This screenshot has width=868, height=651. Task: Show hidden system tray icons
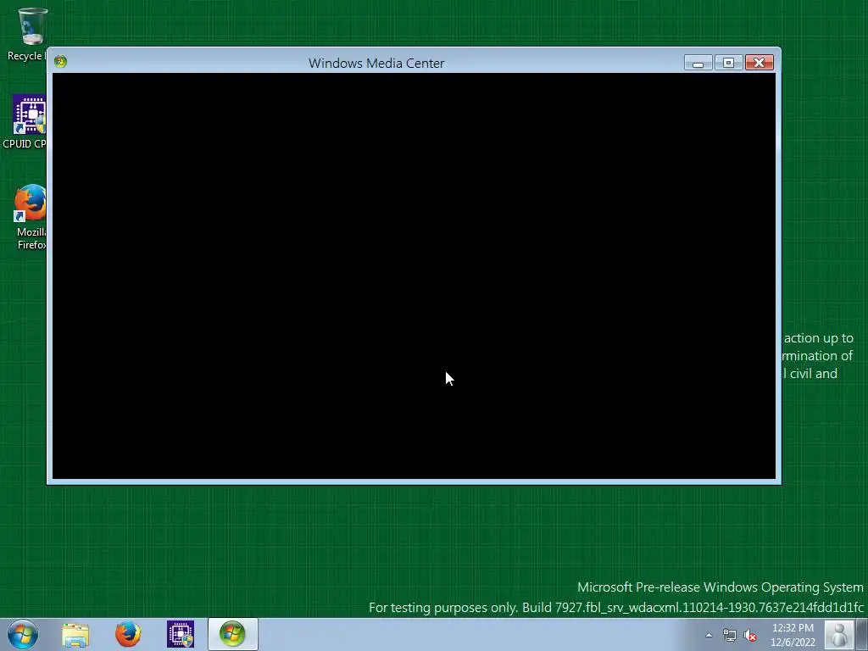pos(709,635)
